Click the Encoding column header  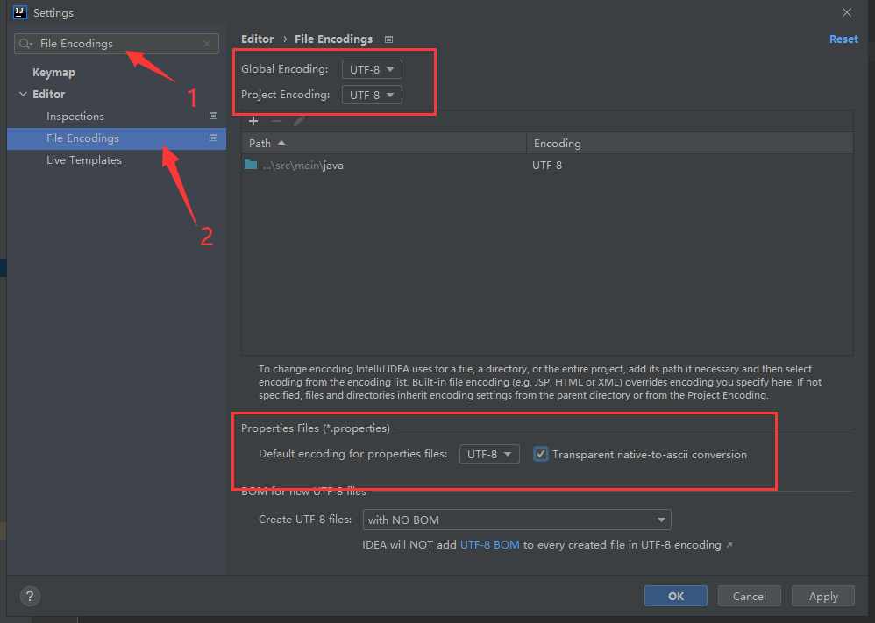pyautogui.click(x=690, y=144)
